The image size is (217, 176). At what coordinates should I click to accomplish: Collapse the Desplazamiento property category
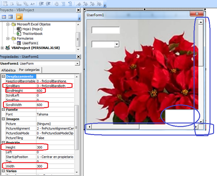coord(4,76)
